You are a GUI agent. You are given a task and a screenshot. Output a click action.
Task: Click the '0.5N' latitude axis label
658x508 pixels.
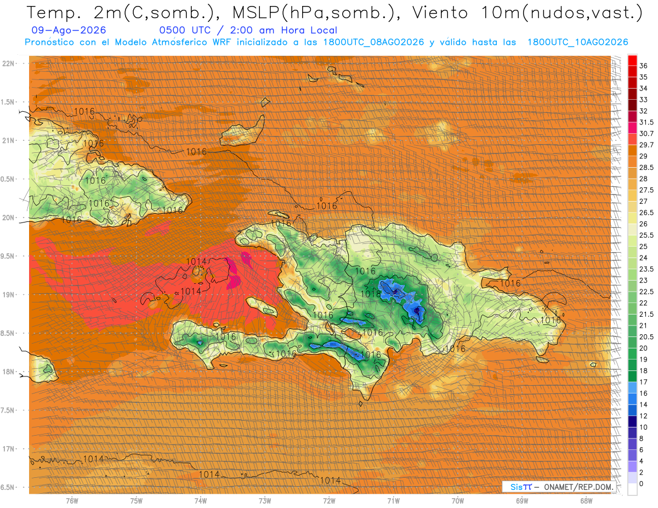click(x=8, y=179)
